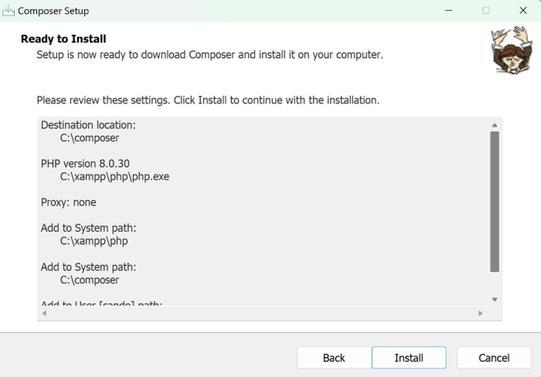Start installation with the Install button
The image size is (541, 377).
409,357
